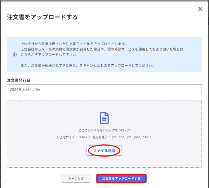Viewport: 209px width, 188px height.
Task: Select the day 24日 in the date field
Action: click(x=37, y=89)
